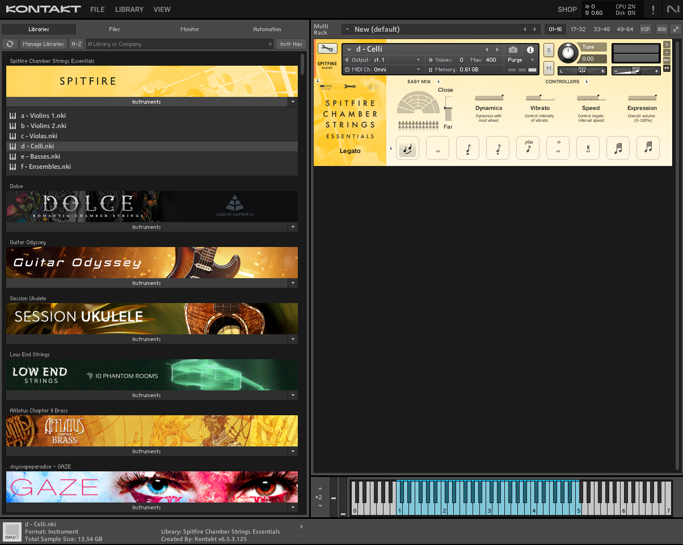Click the Native Instruments logo icon
The image size is (683, 545).
[x=672, y=9]
